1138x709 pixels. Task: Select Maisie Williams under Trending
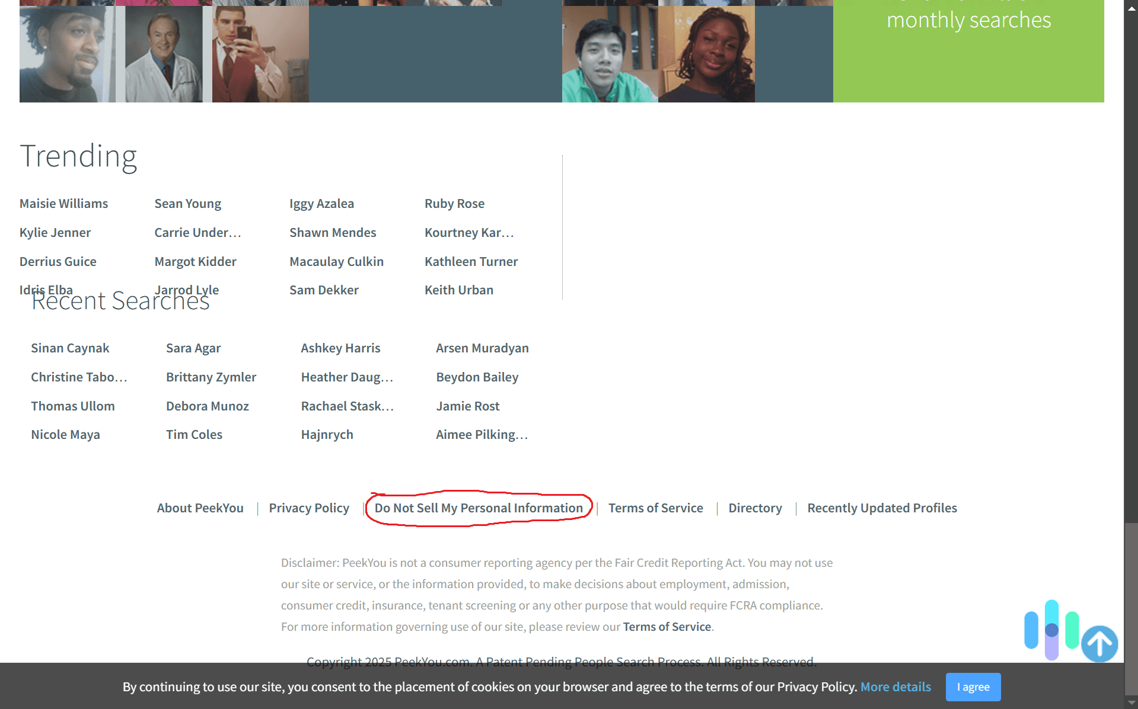(x=63, y=203)
